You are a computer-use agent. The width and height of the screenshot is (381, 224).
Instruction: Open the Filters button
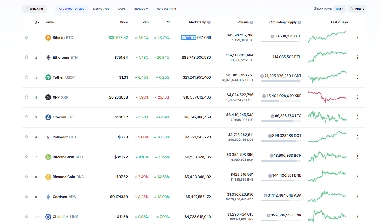pos(357,9)
